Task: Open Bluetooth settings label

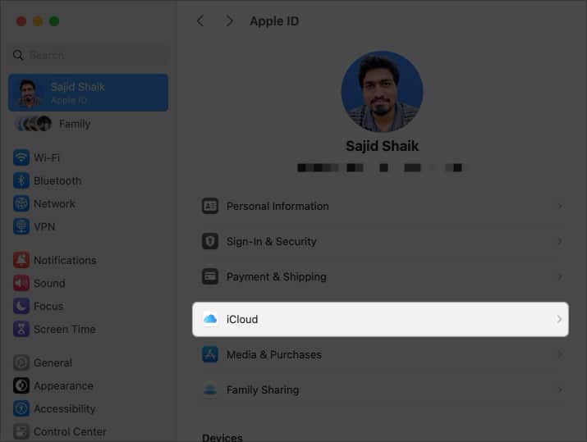Action: 57,181
